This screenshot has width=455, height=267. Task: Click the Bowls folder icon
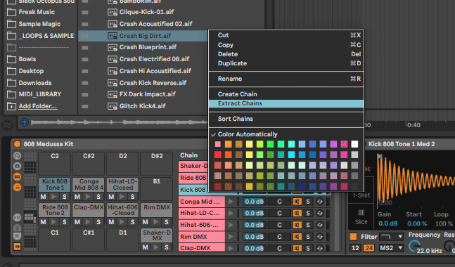tap(11, 59)
